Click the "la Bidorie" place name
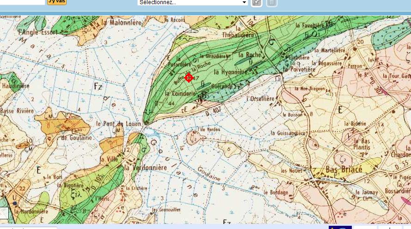411x229 pixels. click(355, 124)
